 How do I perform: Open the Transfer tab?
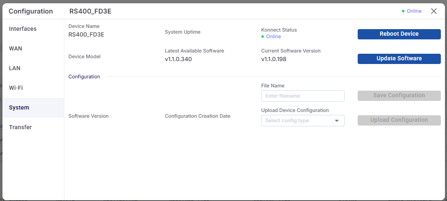(x=20, y=127)
